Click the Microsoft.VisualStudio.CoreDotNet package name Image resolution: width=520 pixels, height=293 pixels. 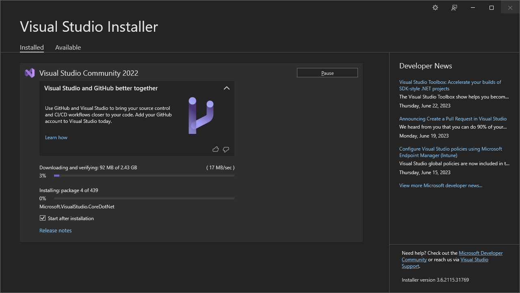(77, 207)
